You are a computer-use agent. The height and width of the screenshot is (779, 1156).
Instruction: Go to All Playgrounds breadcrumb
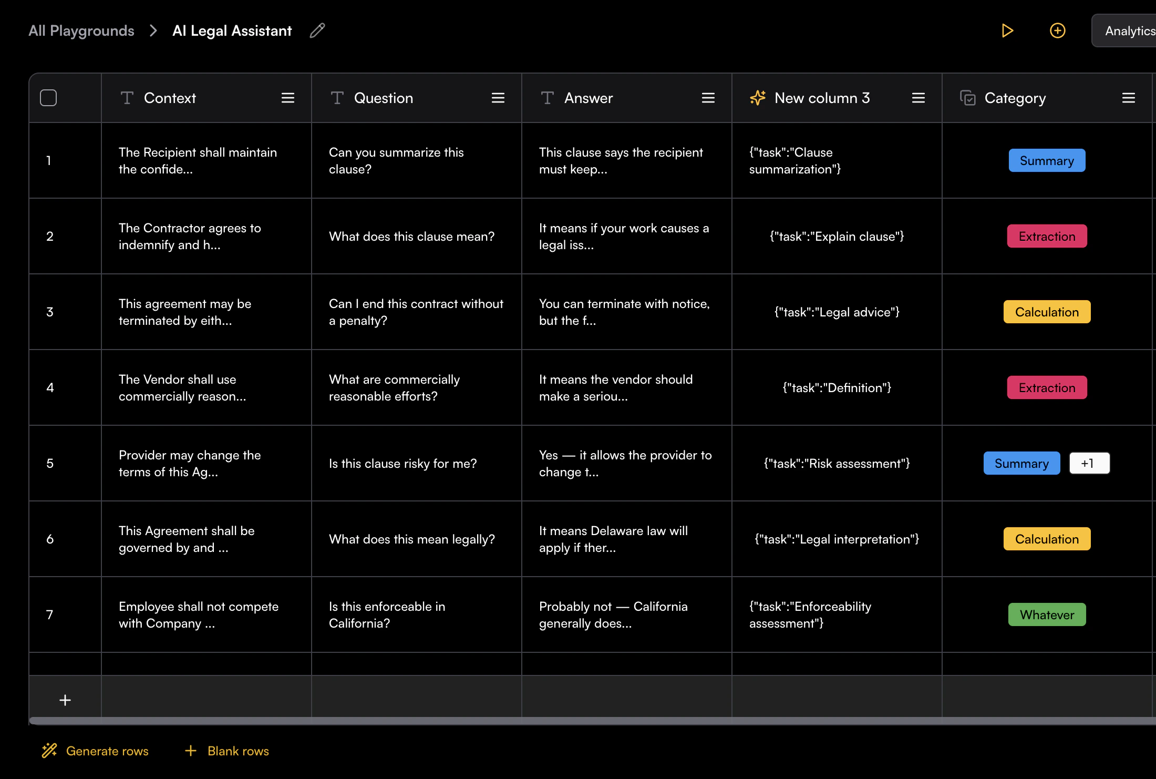(81, 30)
